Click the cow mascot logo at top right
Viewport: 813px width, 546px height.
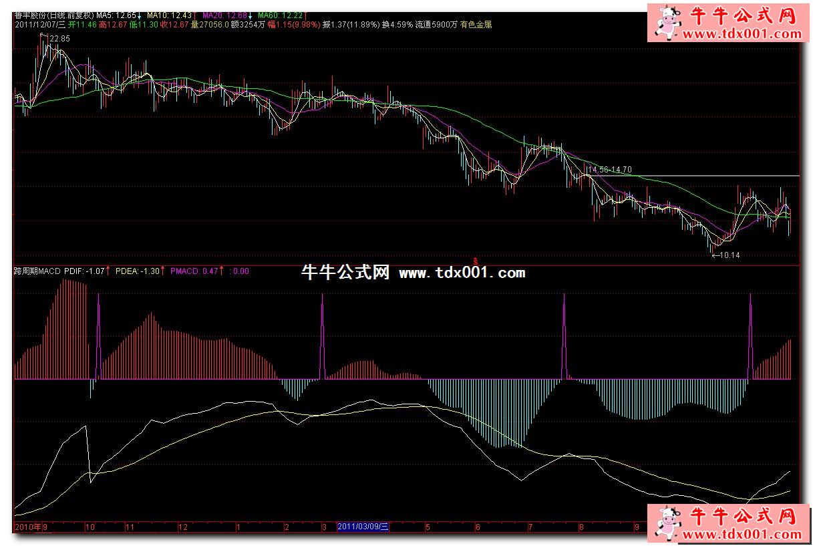[667, 22]
